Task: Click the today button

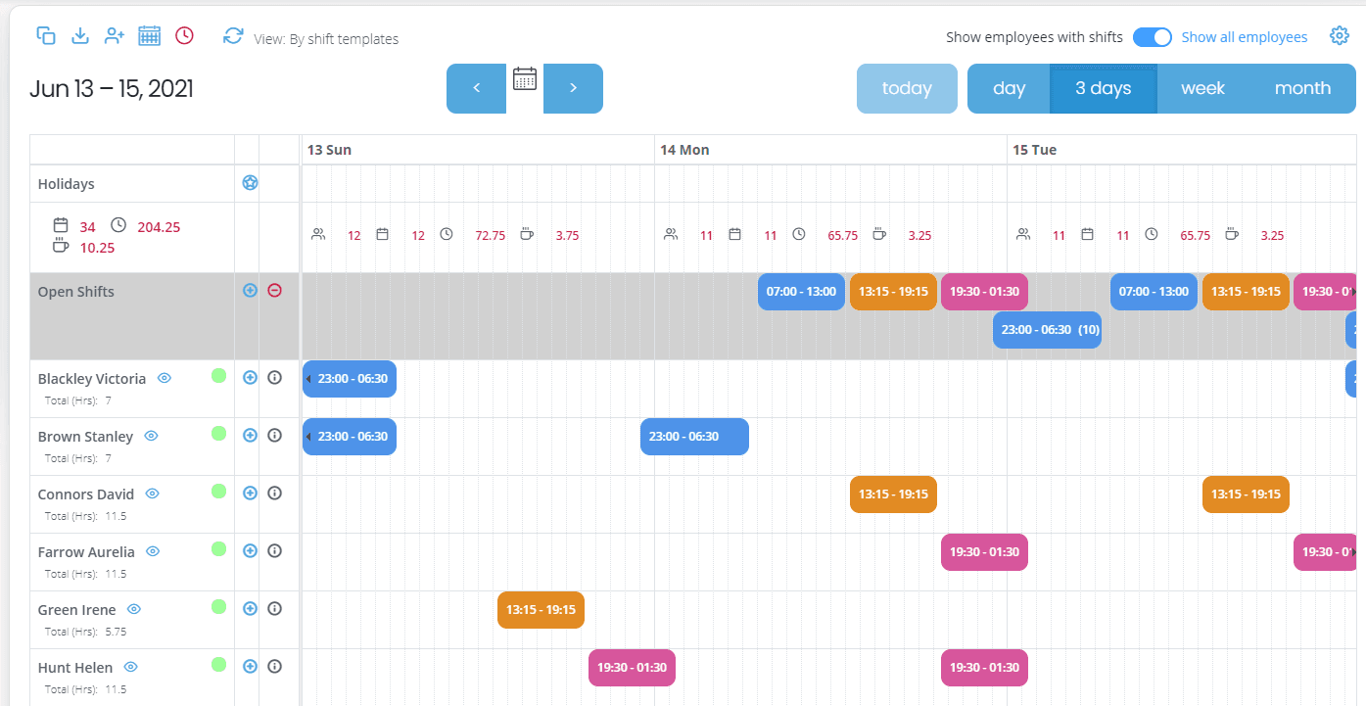Action: (x=907, y=88)
